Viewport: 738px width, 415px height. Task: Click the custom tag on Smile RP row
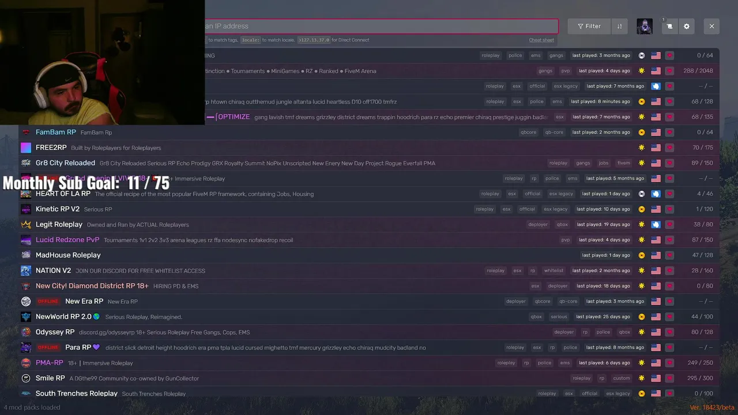click(622, 378)
